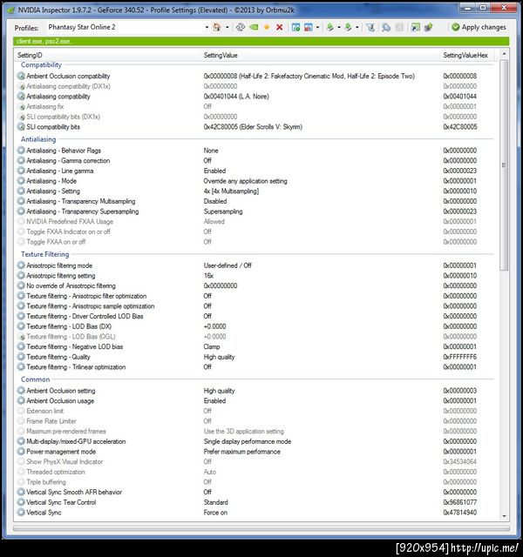523x557 pixels.
Task: Select the Maximum pre-rendered frames row
Action: 256,432
